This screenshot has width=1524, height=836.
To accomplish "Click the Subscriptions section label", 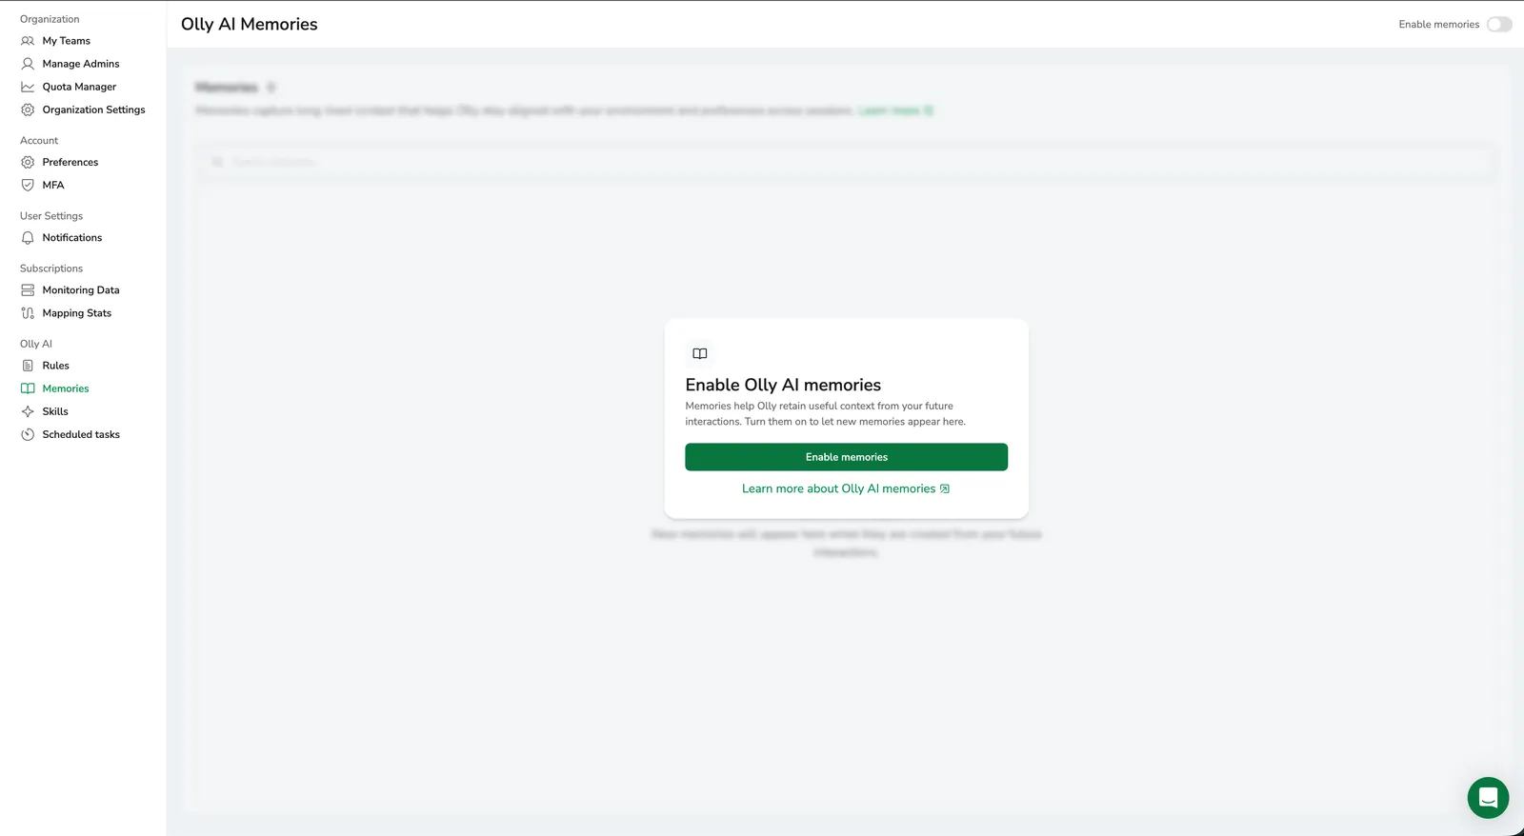I will (x=51, y=269).
